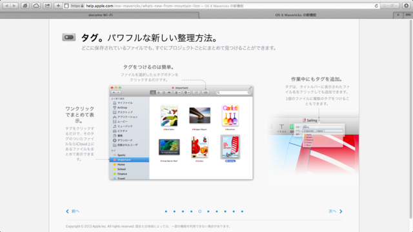Jump to the first pagination dot

click(x=166, y=211)
